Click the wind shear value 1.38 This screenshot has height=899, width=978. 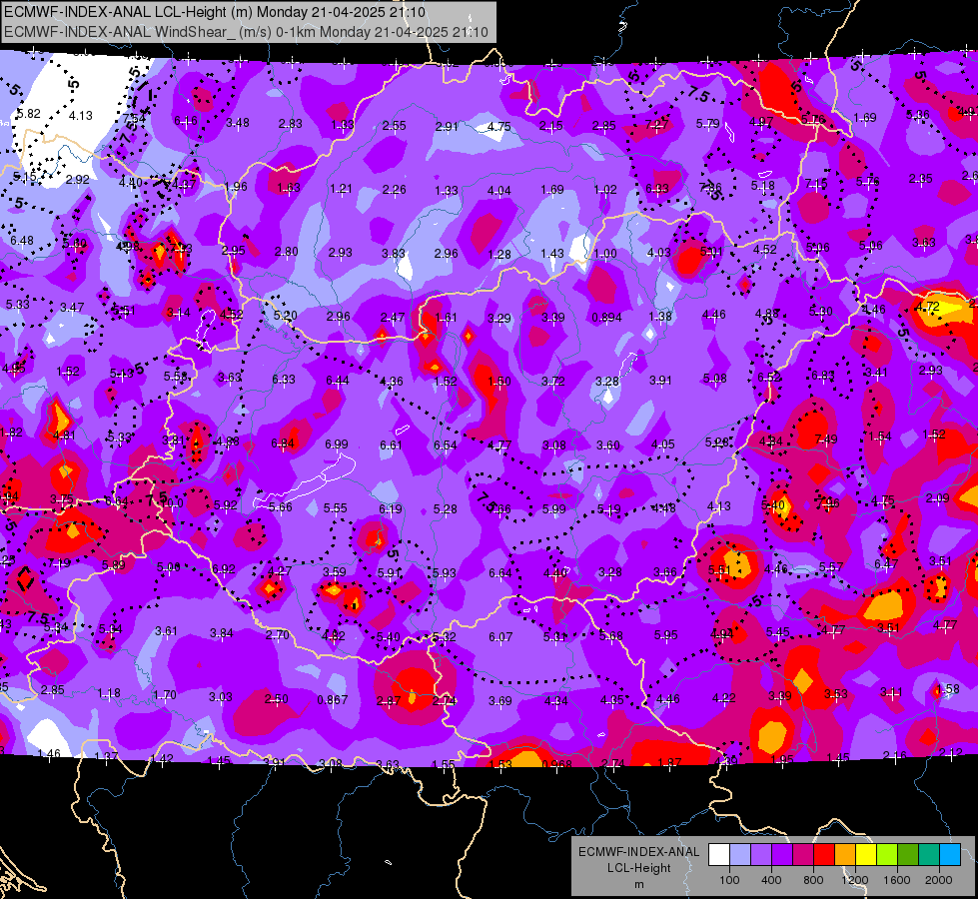point(660,317)
